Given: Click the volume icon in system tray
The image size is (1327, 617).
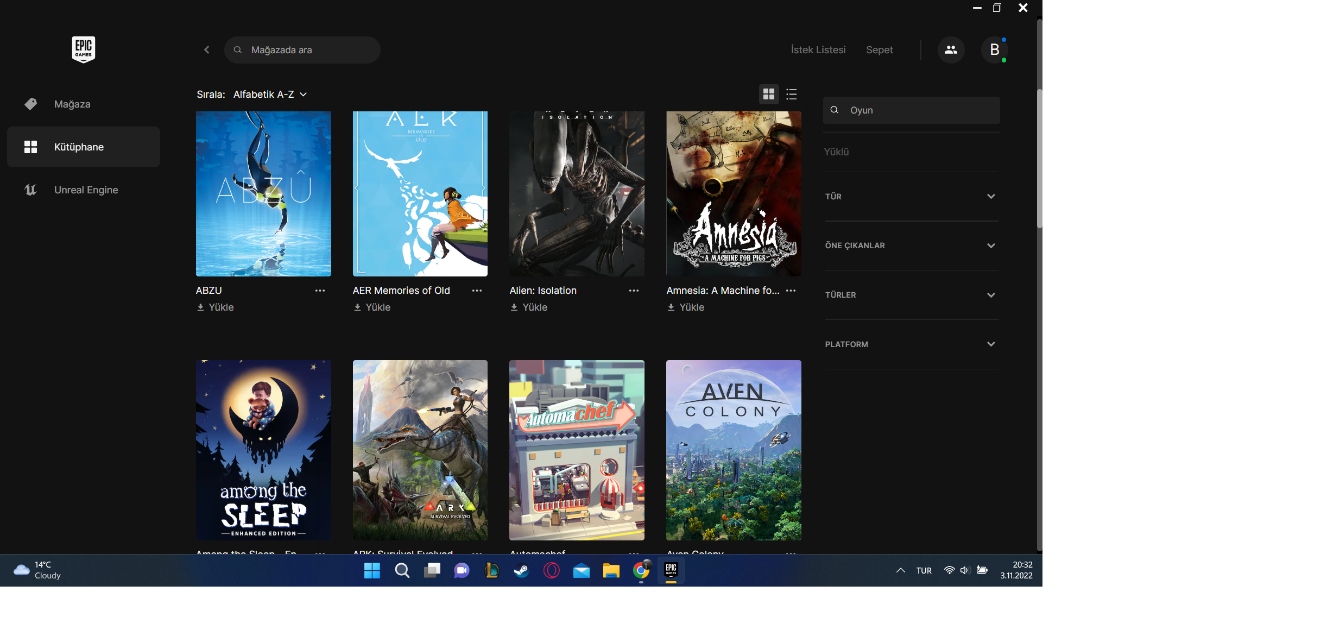Looking at the screenshot, I should click(965, 570).
